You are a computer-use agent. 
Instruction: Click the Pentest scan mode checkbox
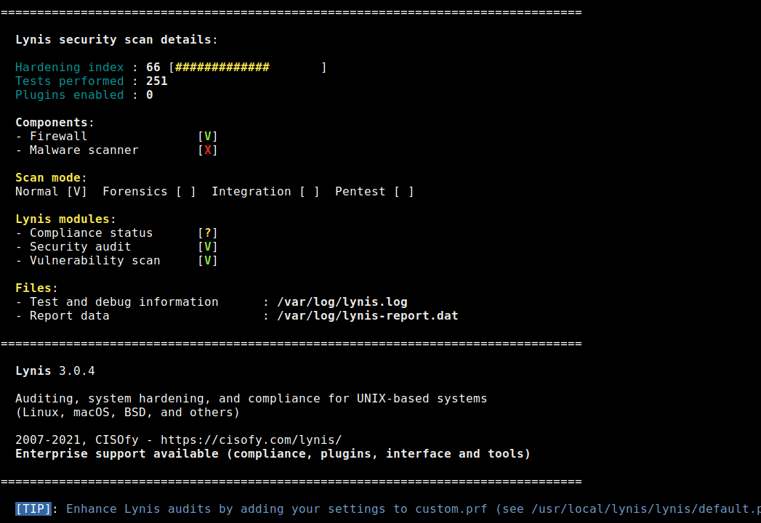point(404,192)
